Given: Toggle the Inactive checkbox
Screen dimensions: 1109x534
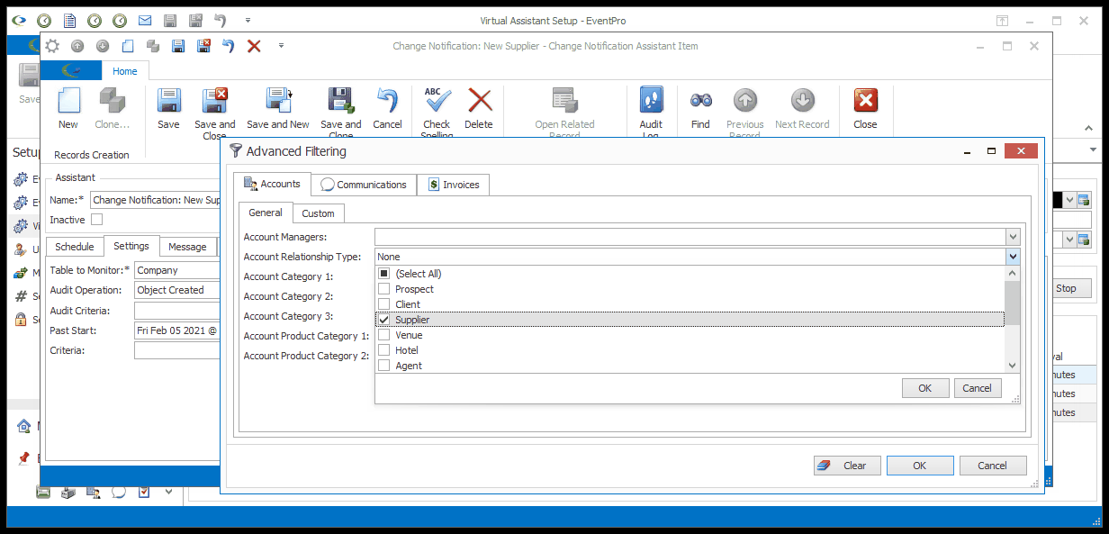Looking at the screenshot, I should (97, 220).
